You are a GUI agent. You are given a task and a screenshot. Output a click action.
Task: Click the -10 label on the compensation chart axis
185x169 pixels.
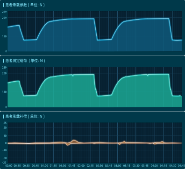click(5, 150)
